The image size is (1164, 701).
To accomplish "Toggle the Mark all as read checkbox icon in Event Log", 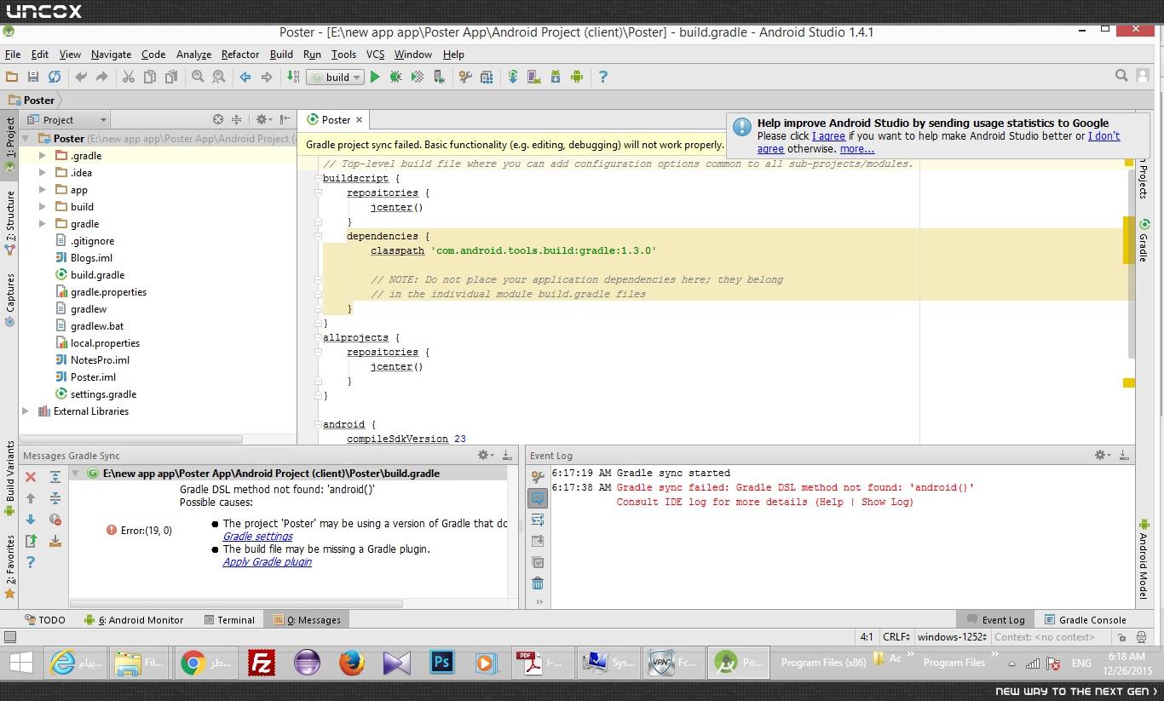I will click(x=538, y=562).
